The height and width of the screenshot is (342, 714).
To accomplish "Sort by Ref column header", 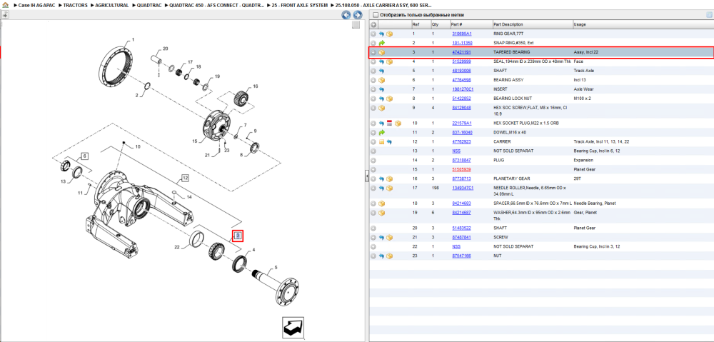I will click(x=416, y=24).
